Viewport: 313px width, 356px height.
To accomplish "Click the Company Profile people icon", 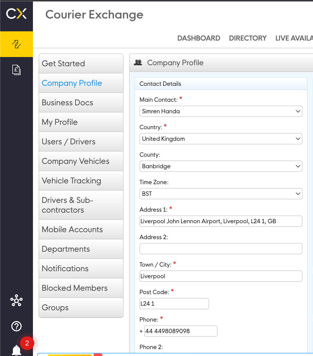I will pyautogui.click(x=138, y=62).
